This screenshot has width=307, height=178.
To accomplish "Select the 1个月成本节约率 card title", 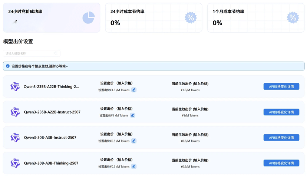I will click(x=228, y=11).
